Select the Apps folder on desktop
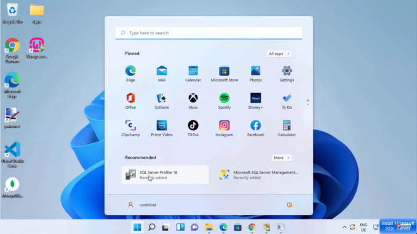 tap(37, 14)
